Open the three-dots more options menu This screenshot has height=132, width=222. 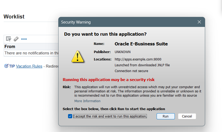point(24,39)
